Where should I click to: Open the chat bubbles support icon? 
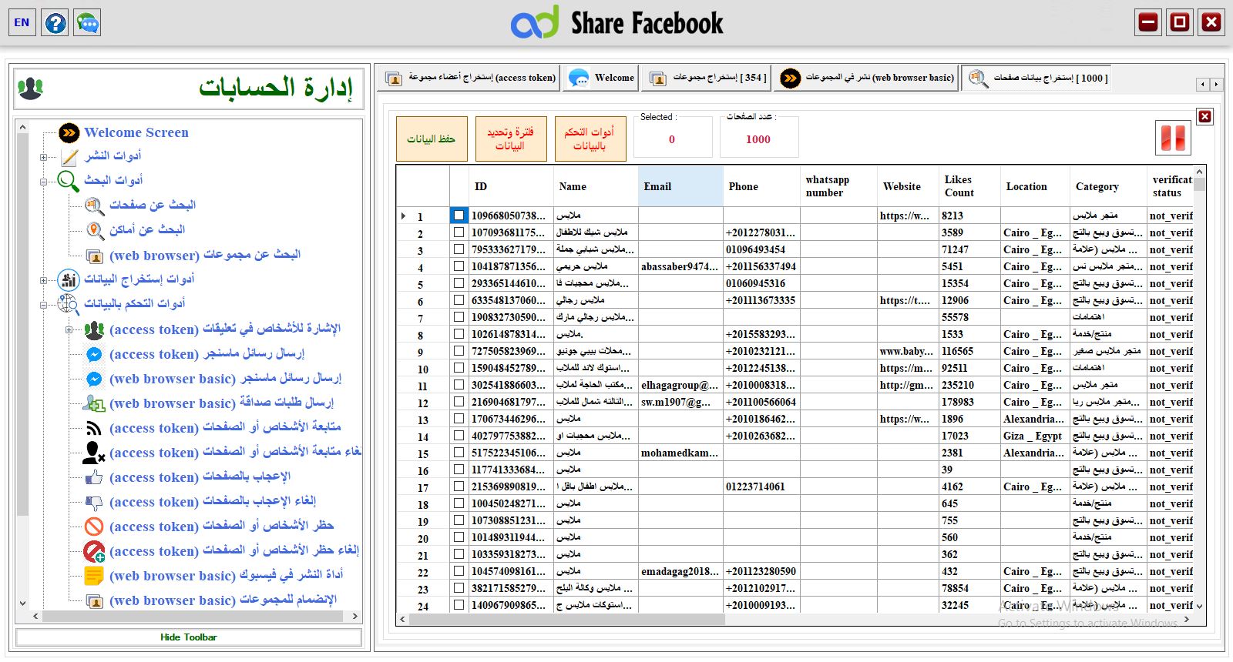(x=88, y=22)
